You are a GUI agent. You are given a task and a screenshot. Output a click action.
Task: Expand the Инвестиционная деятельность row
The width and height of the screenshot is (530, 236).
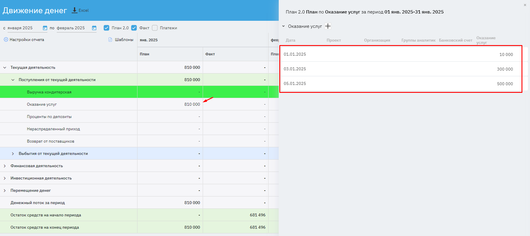(5, 178)
